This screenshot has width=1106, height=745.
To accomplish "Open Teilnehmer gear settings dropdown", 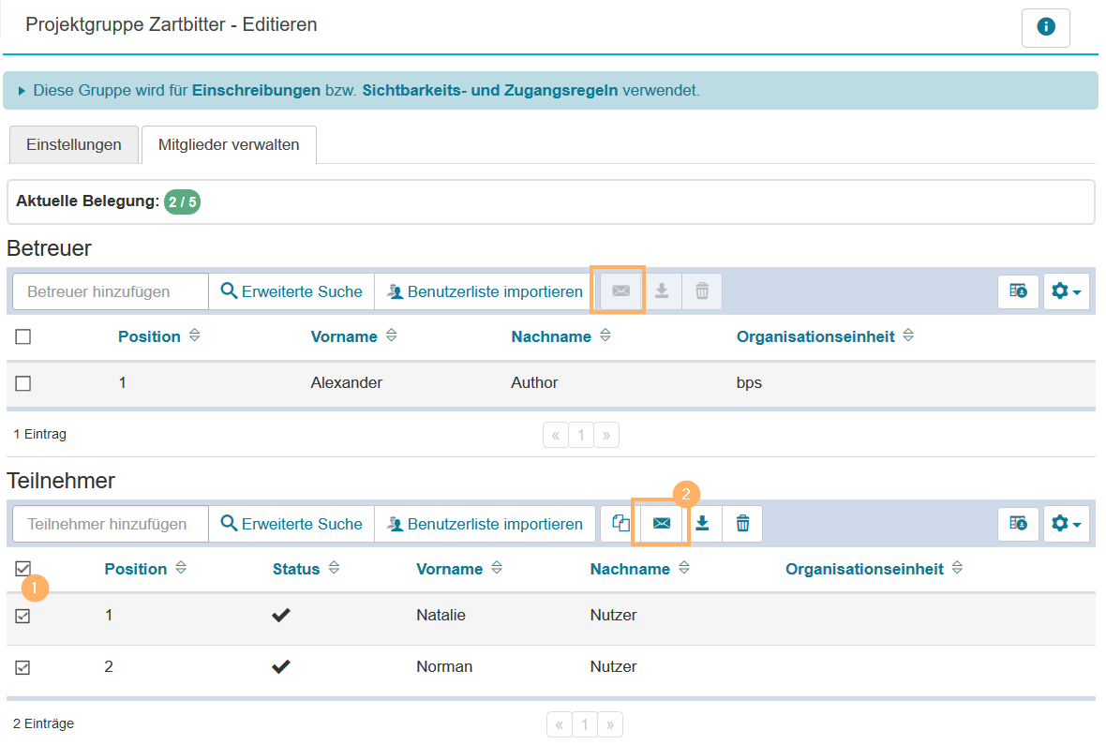I will [1066, 524].
